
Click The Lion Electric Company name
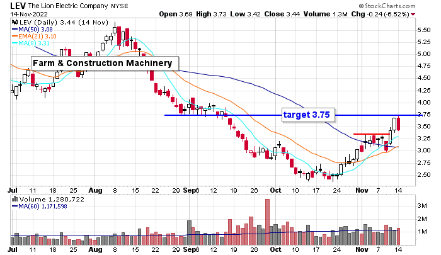coord(68,6)
